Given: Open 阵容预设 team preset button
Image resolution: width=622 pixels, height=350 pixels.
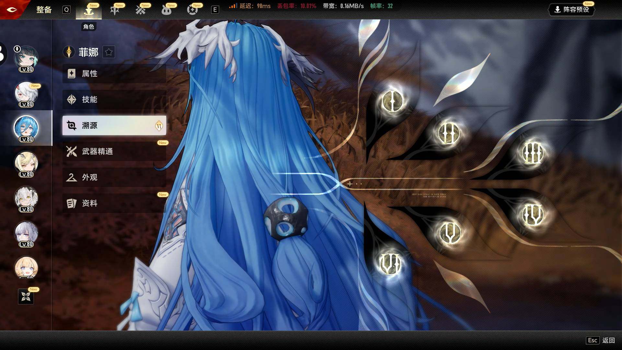Looking at the screenshot, I should (x=572, y=9).
